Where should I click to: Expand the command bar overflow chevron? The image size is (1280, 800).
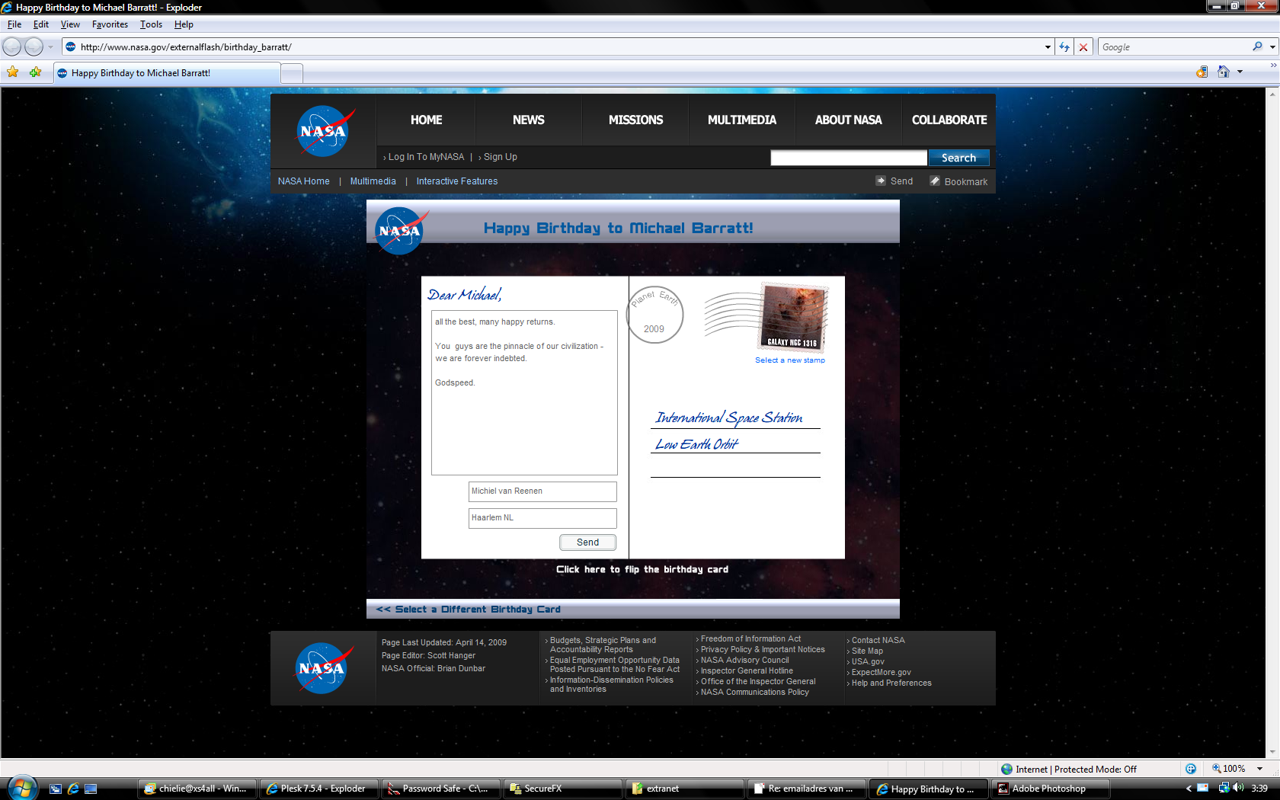click(1273, 66)
